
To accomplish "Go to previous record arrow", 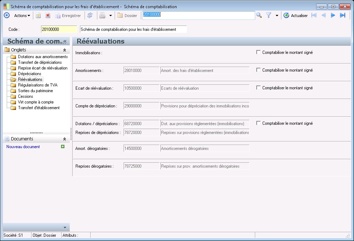I will [x=323, y=15].
